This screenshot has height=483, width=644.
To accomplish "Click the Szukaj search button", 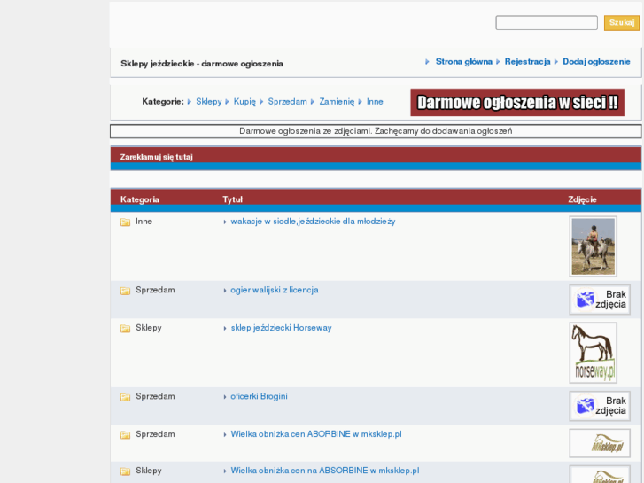I will point(621,23).
